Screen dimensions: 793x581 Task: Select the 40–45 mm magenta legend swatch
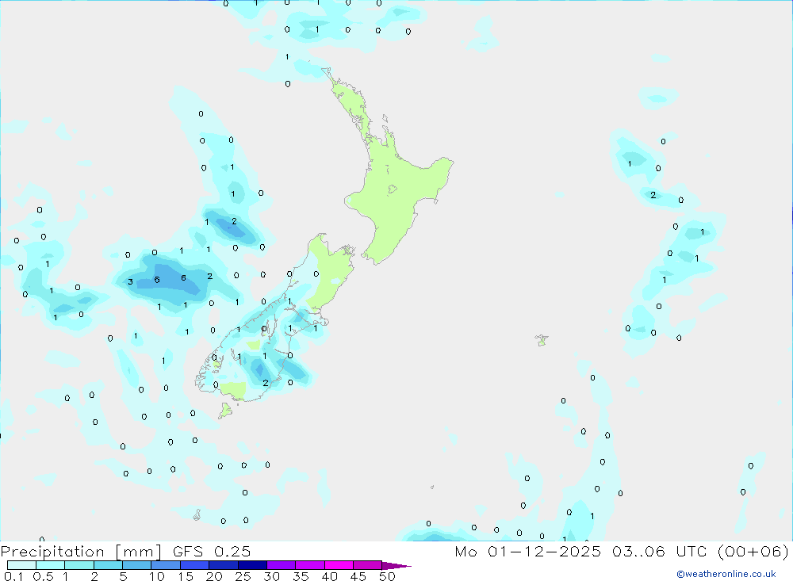[x=339, y=565]
